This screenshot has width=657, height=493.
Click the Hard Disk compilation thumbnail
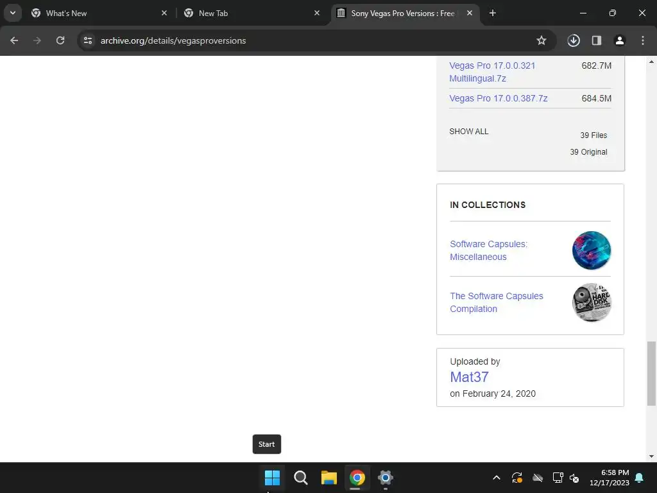point(591,302)
